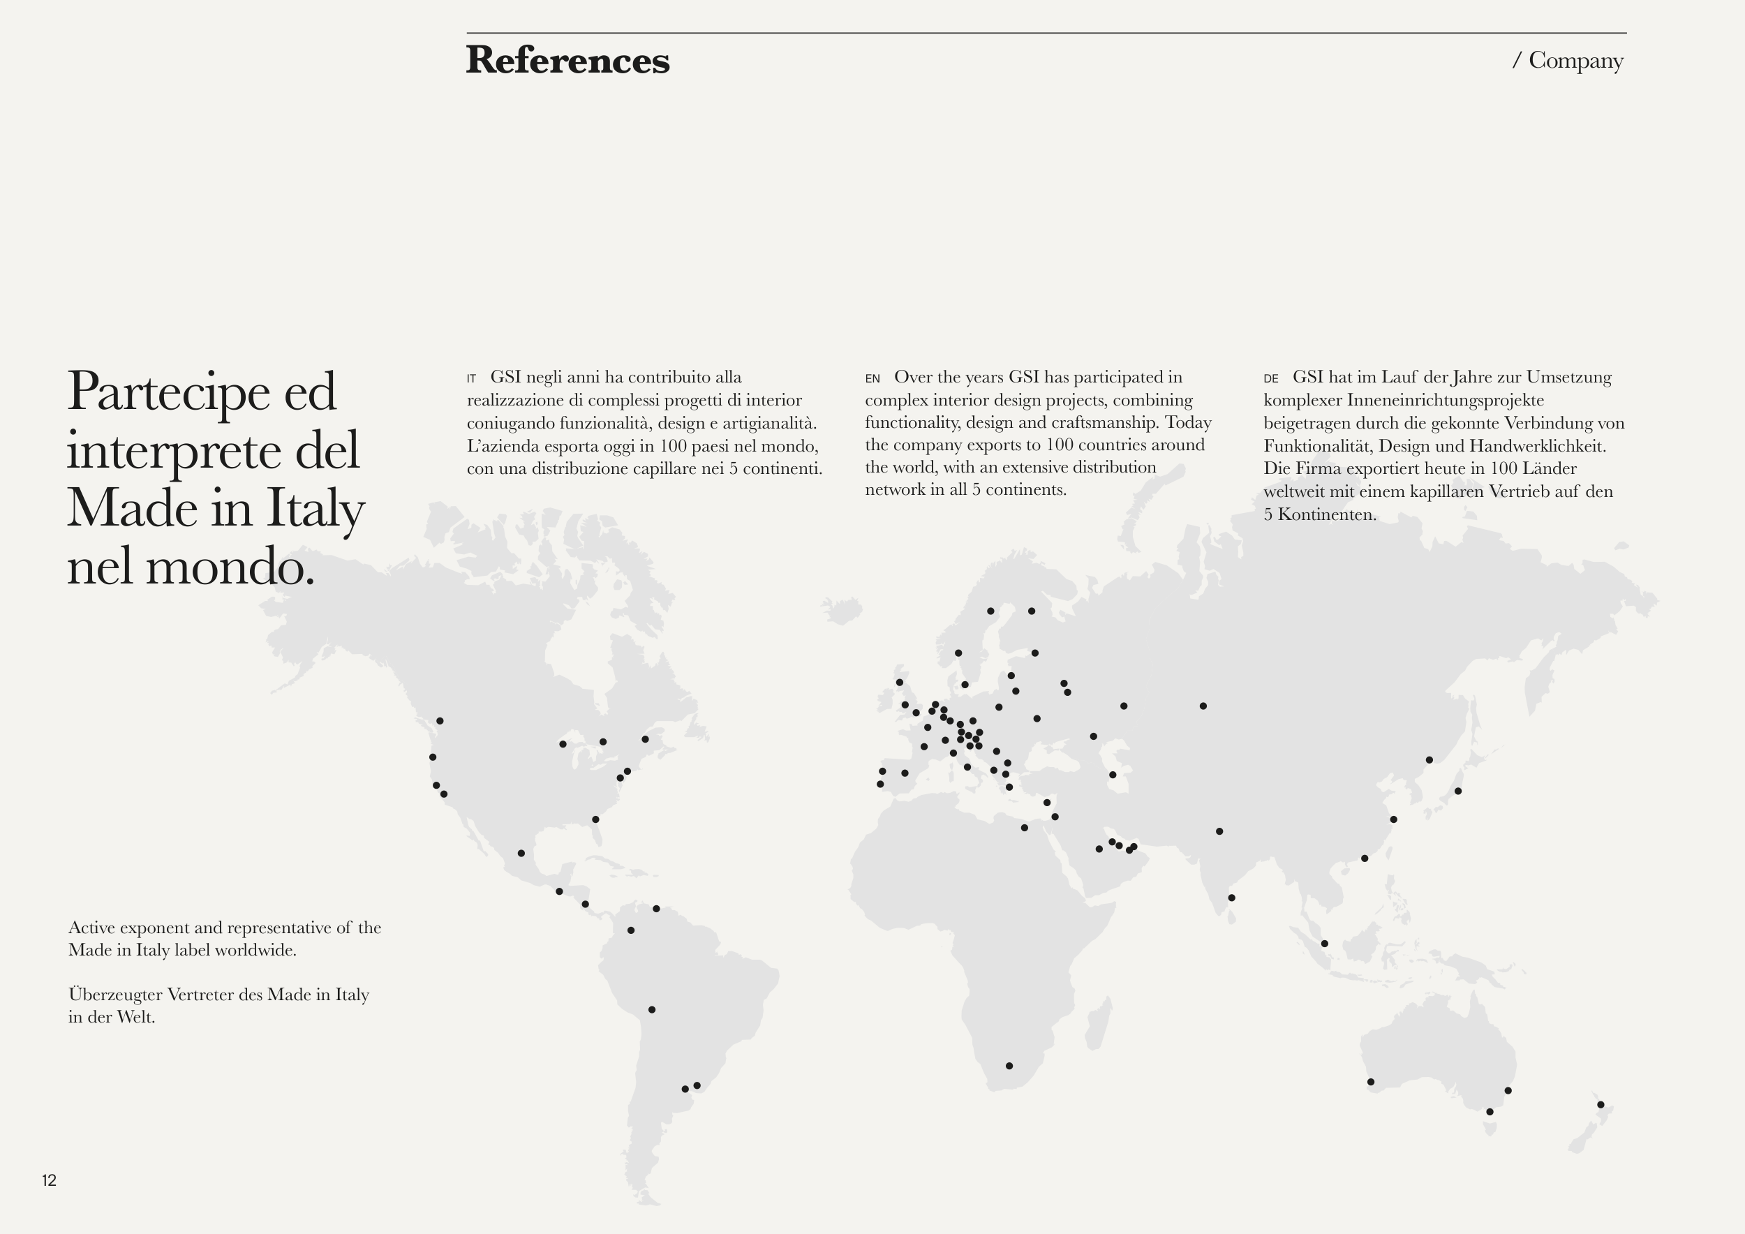Click the southern India location dot
Image resolution: width=1745 pixels, height=1234 pixels.
point(1231,898)
